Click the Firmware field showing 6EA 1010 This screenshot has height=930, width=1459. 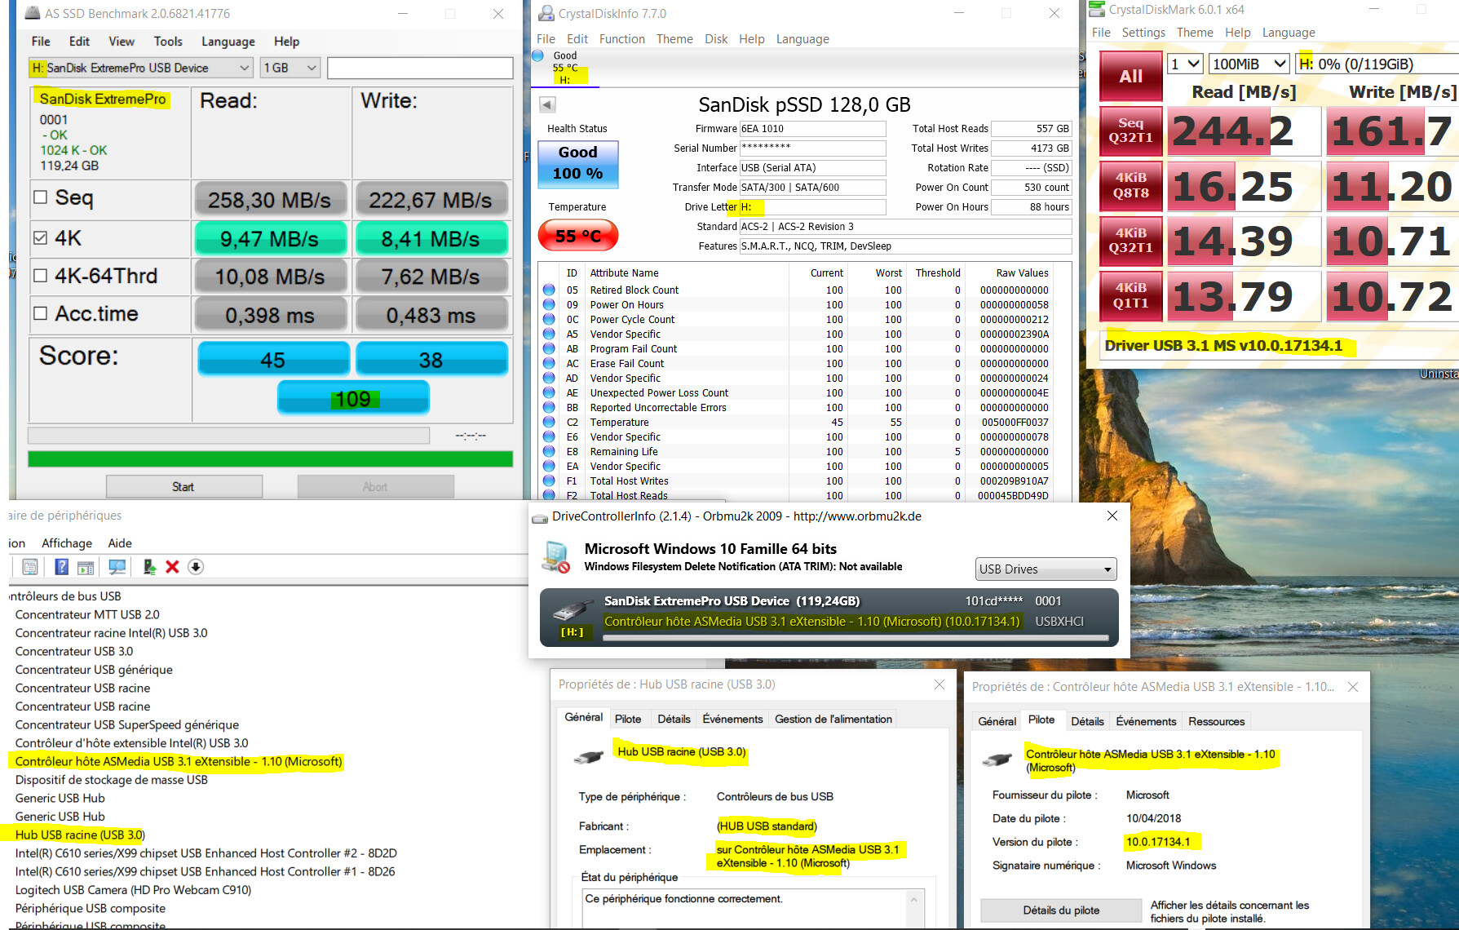(x=812, y=129)
